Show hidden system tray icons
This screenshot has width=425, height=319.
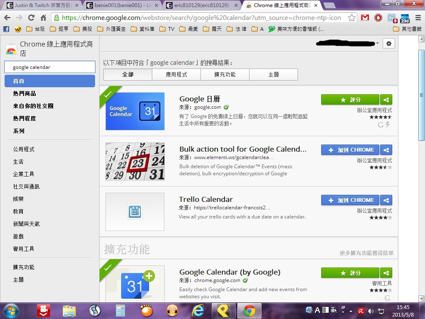351,311
